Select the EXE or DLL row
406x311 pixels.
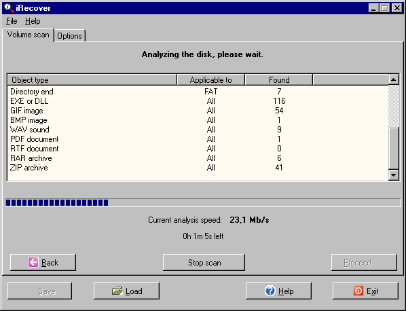click(198, 101)
